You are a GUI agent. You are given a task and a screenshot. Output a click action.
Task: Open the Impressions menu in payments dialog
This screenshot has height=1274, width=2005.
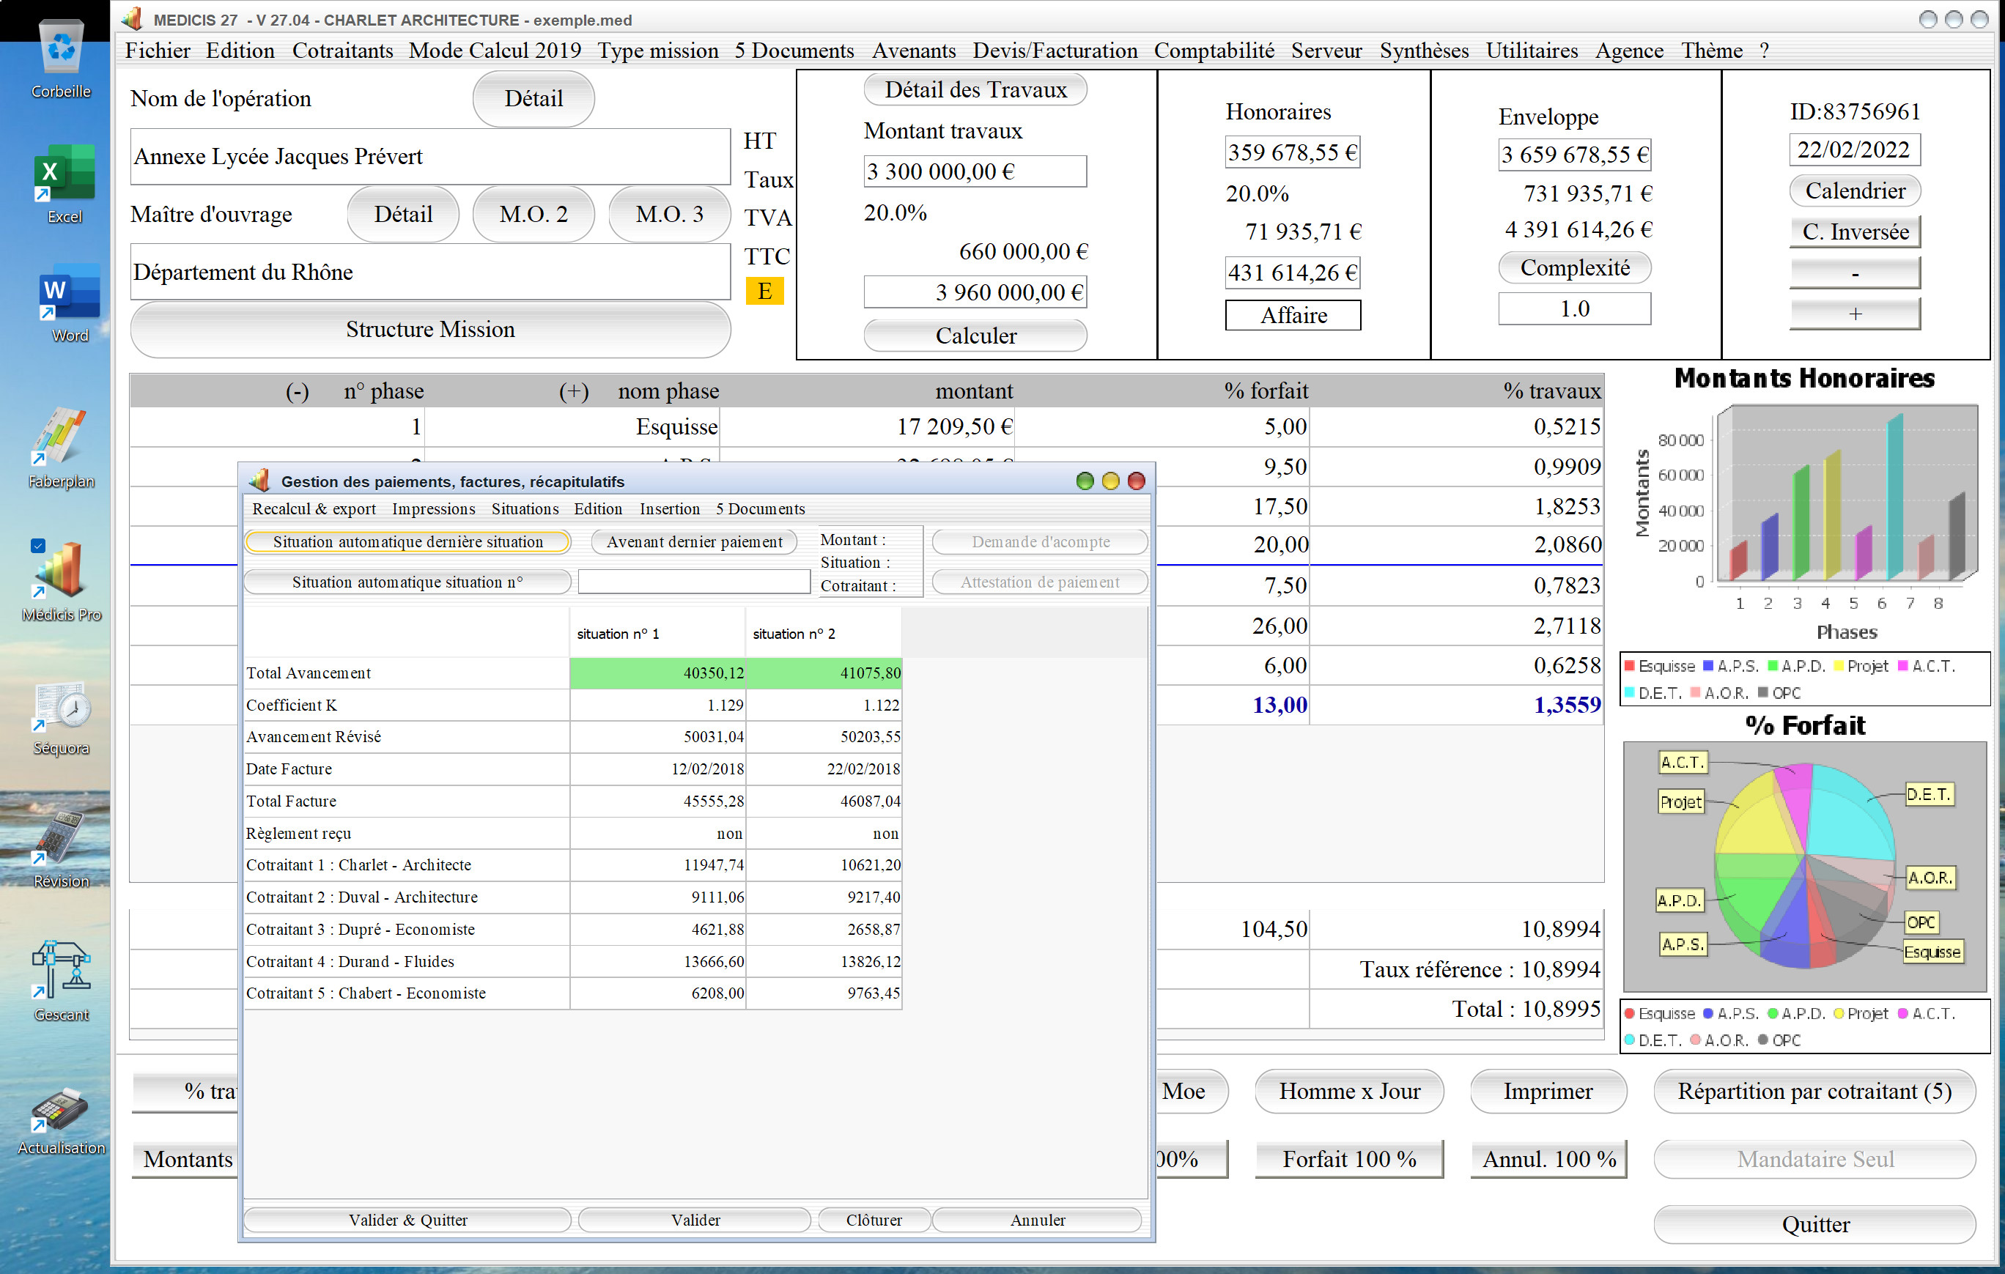tap(433, 508)
